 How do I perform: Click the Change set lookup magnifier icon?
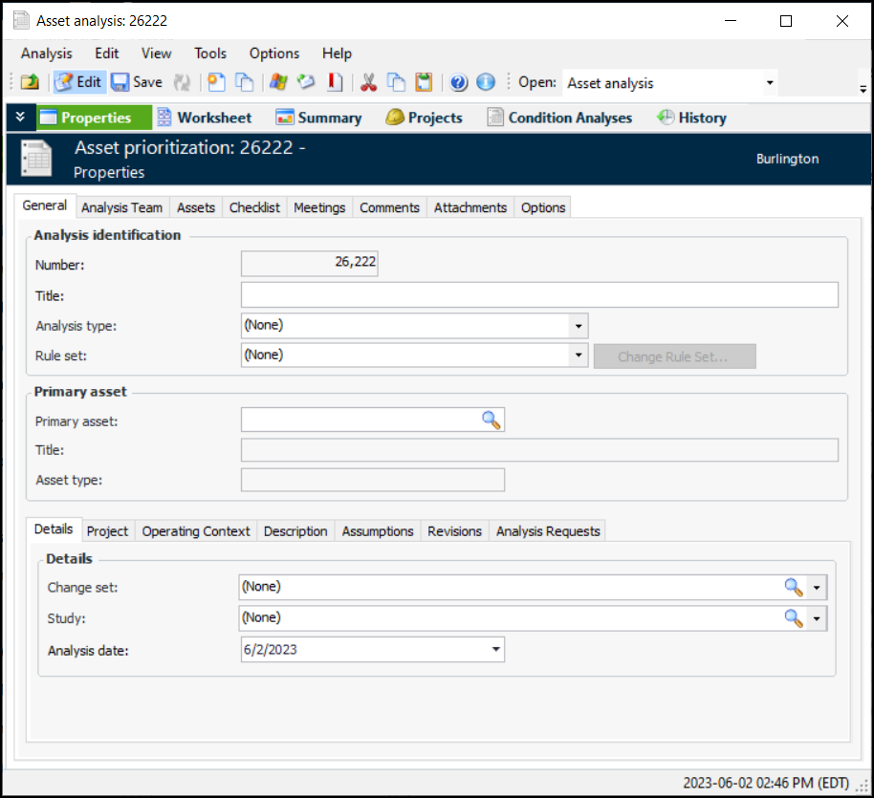pos(794,587)
